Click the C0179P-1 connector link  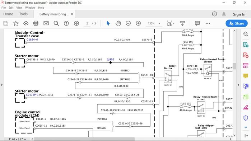(x=32, y=95)
